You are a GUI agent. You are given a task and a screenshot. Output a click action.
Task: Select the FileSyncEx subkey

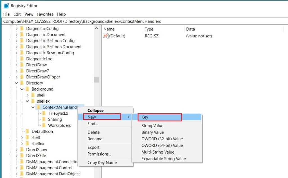click(x=58, y=113)
